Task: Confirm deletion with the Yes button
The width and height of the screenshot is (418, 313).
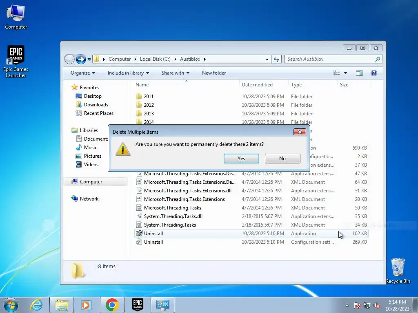Action: point(241,159)
